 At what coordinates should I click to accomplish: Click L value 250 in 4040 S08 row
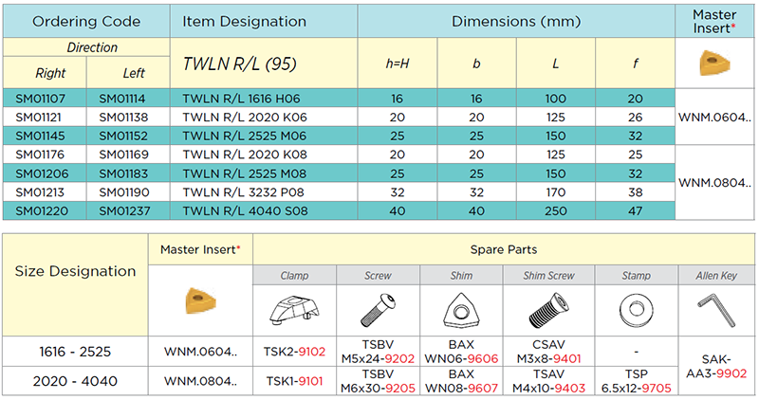[556, 211]
